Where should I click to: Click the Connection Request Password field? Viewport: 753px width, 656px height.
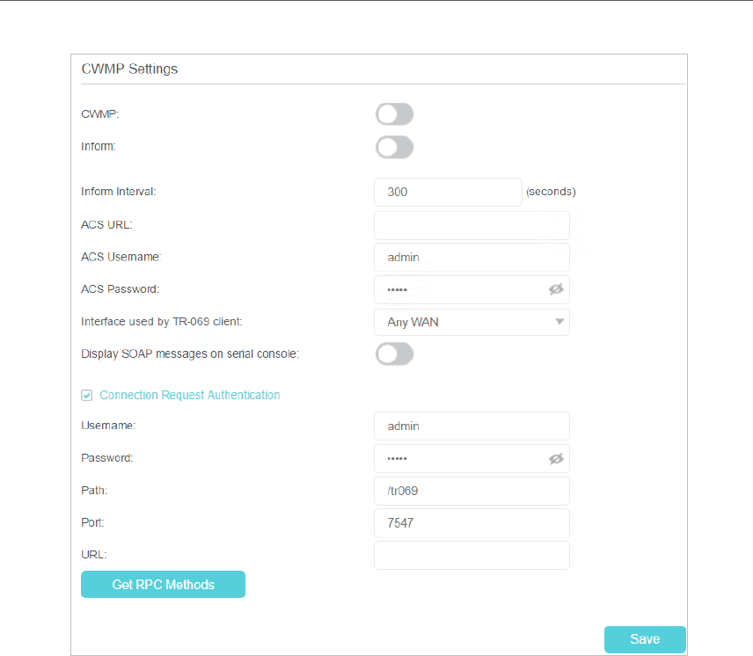pyautogui.click(x=457, y=458)
